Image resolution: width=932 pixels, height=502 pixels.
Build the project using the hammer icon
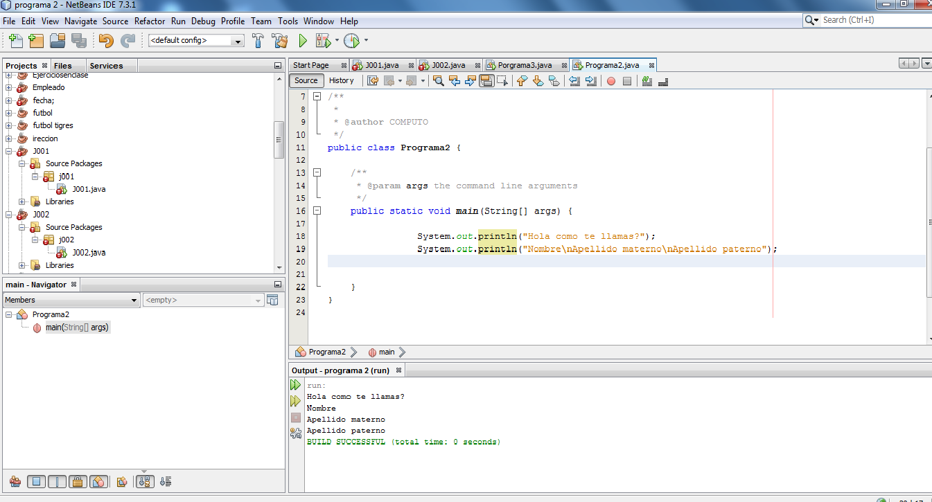258,42
